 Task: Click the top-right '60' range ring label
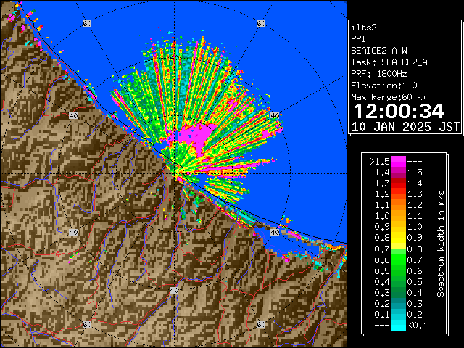[261, 23]
